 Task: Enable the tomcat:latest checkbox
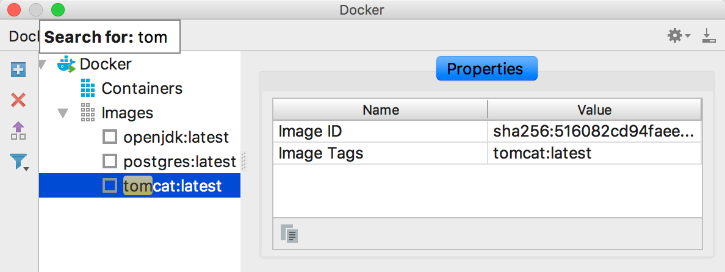click(x=110, y=185)
